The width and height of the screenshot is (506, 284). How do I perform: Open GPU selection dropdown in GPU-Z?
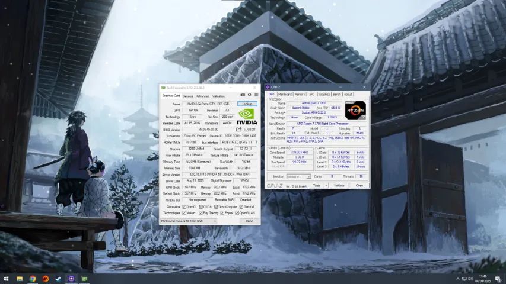[x=189, y=221]
